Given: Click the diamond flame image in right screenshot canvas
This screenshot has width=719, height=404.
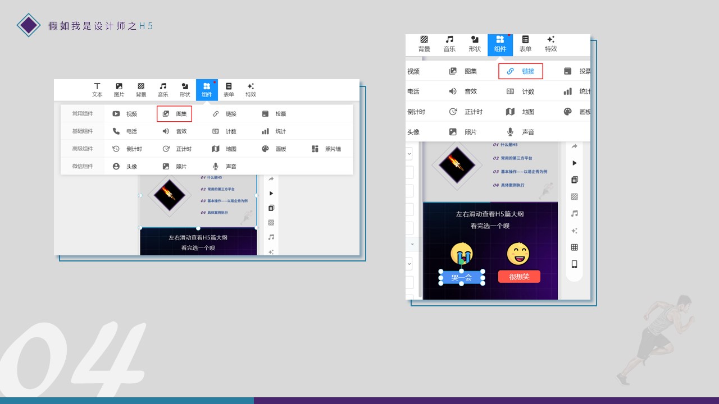Looking at the screenshot, I should point(458,165).
